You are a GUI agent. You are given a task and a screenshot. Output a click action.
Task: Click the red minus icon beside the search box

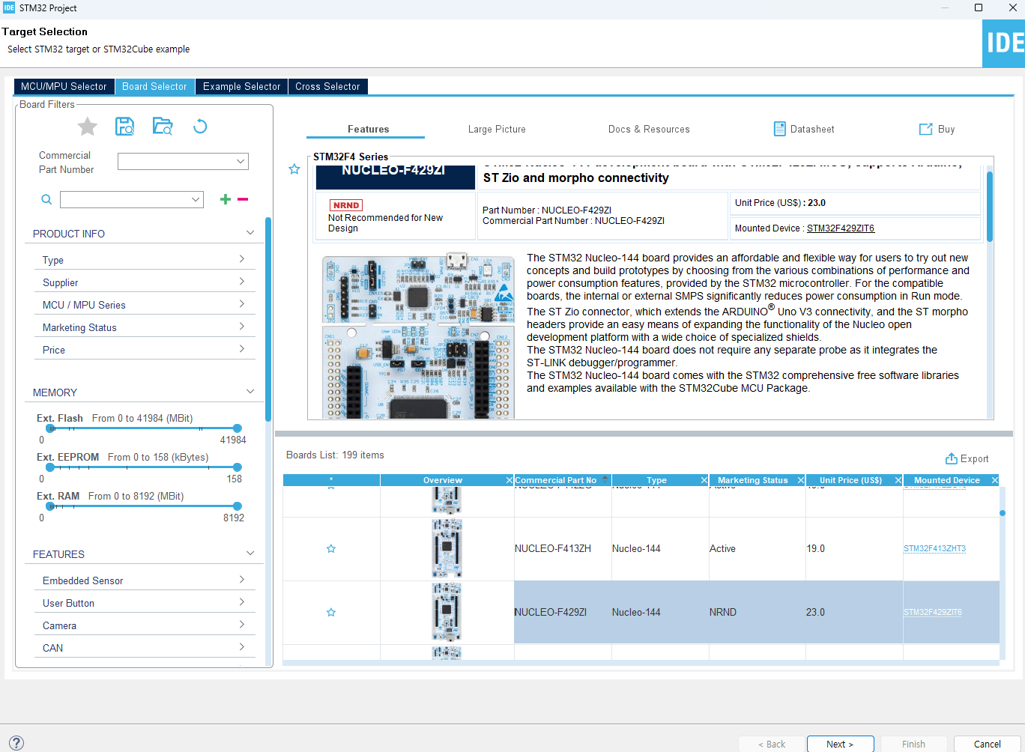coord(243,199)
